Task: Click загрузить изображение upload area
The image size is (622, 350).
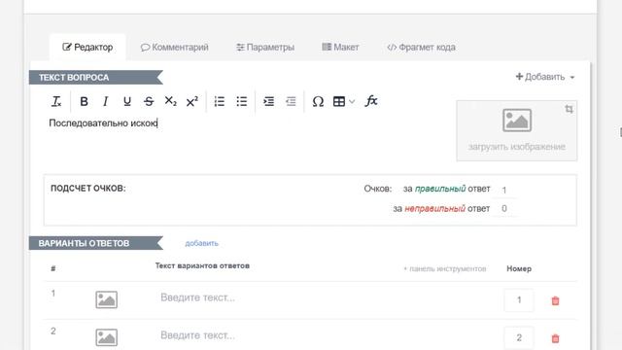Action: tap(516, 130)
